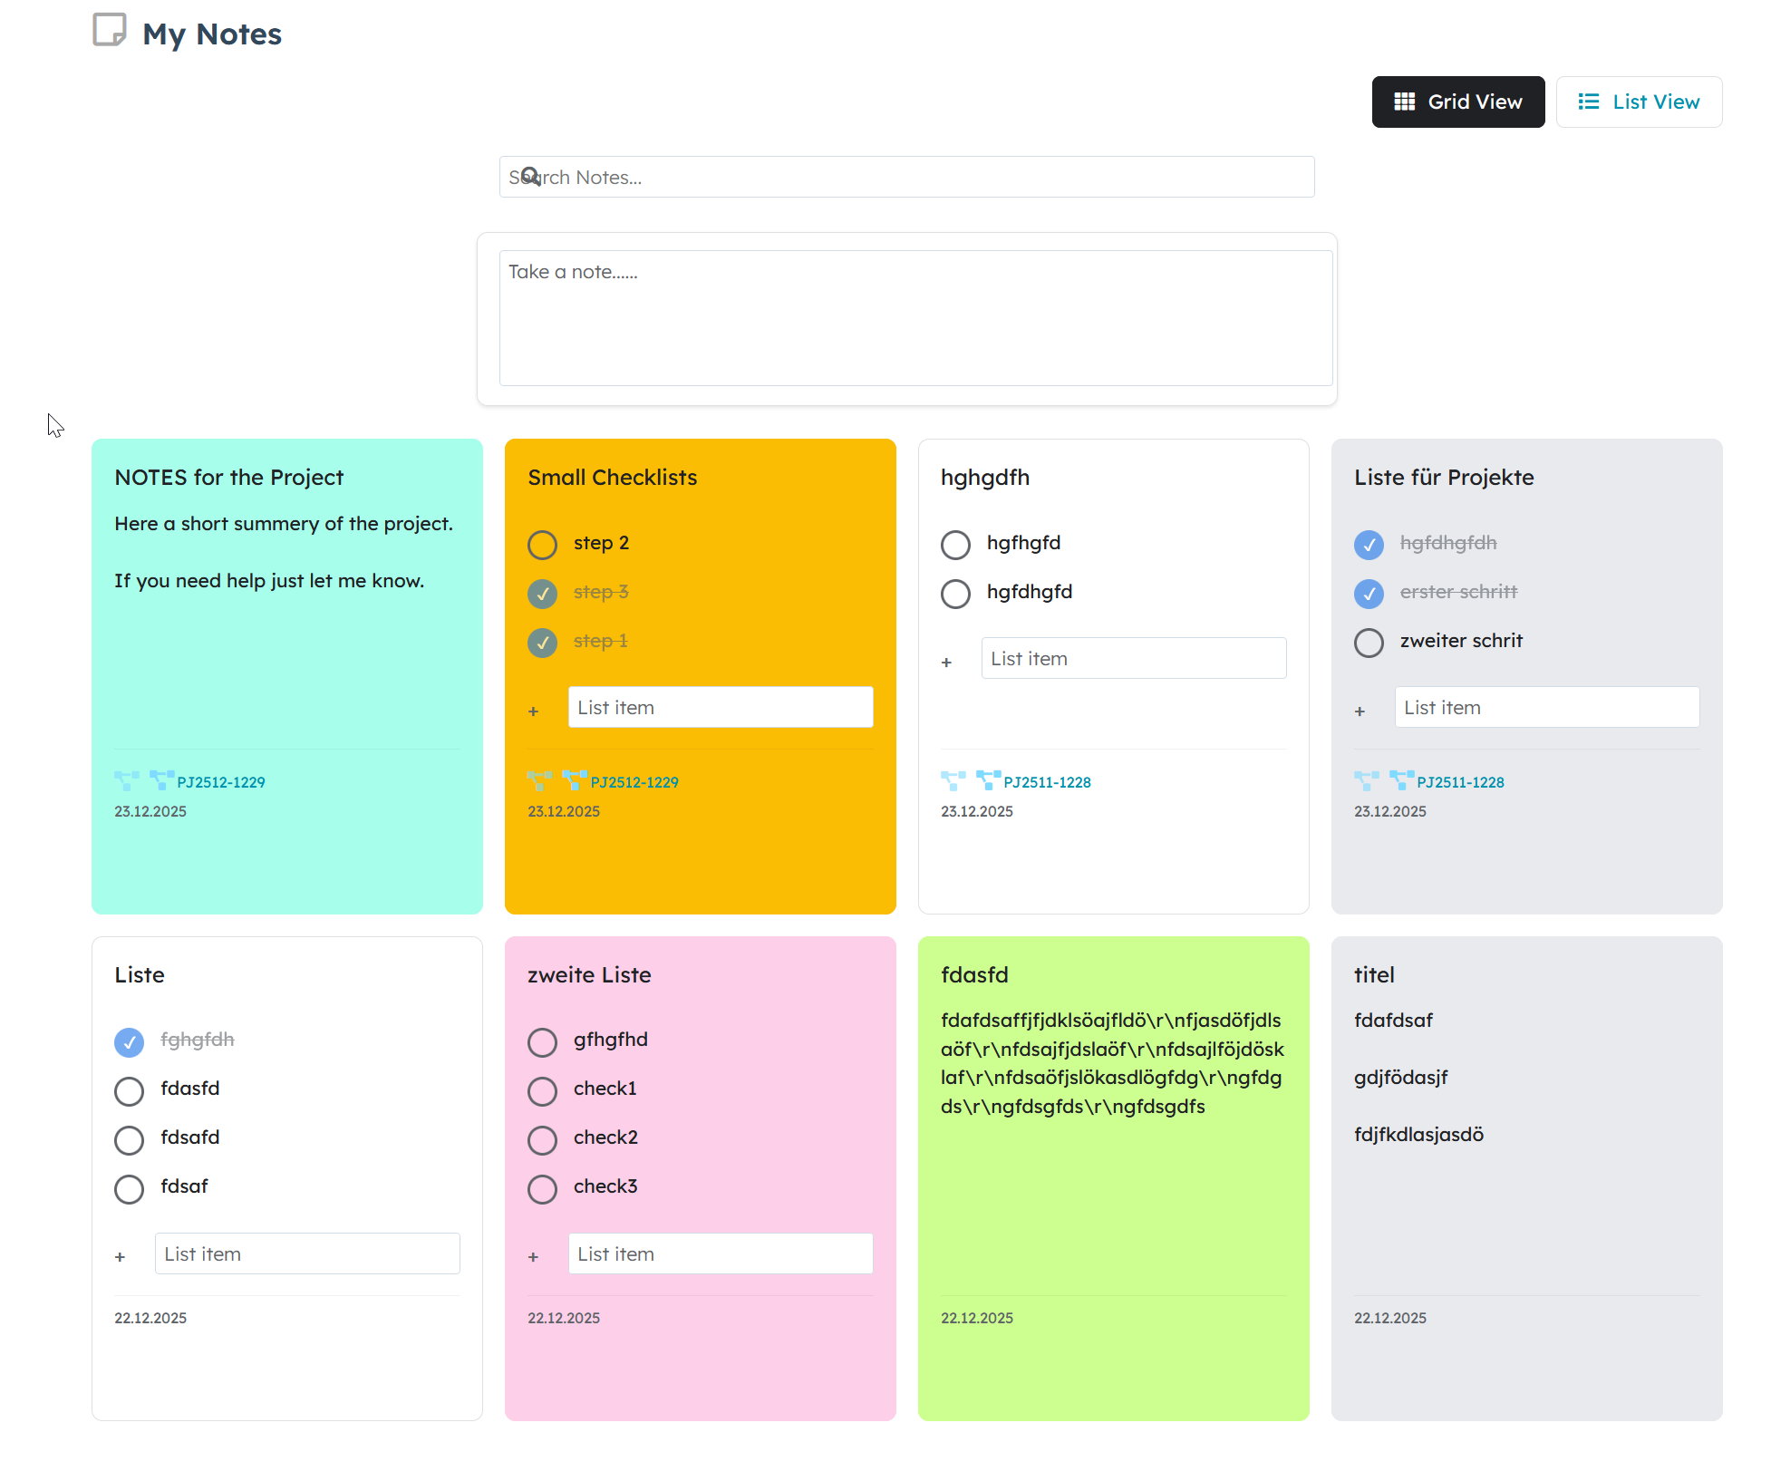The height and width of the screenshot is (1471, 1771).
Task: Click plus icon in Liste für Projekte note
Action: (1360, 711)
